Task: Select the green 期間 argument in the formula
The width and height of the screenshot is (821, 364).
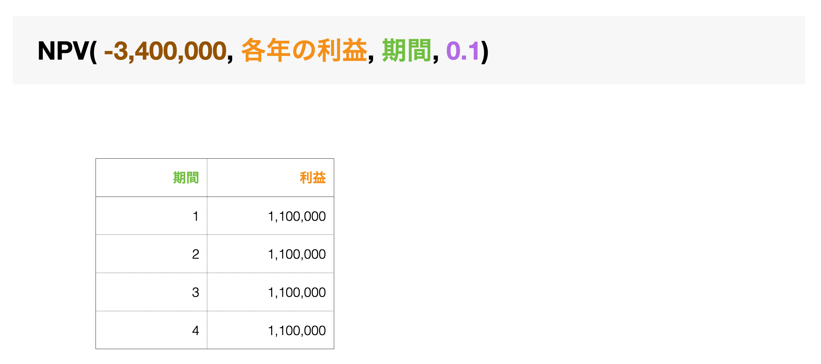Action: coord(406,50)
